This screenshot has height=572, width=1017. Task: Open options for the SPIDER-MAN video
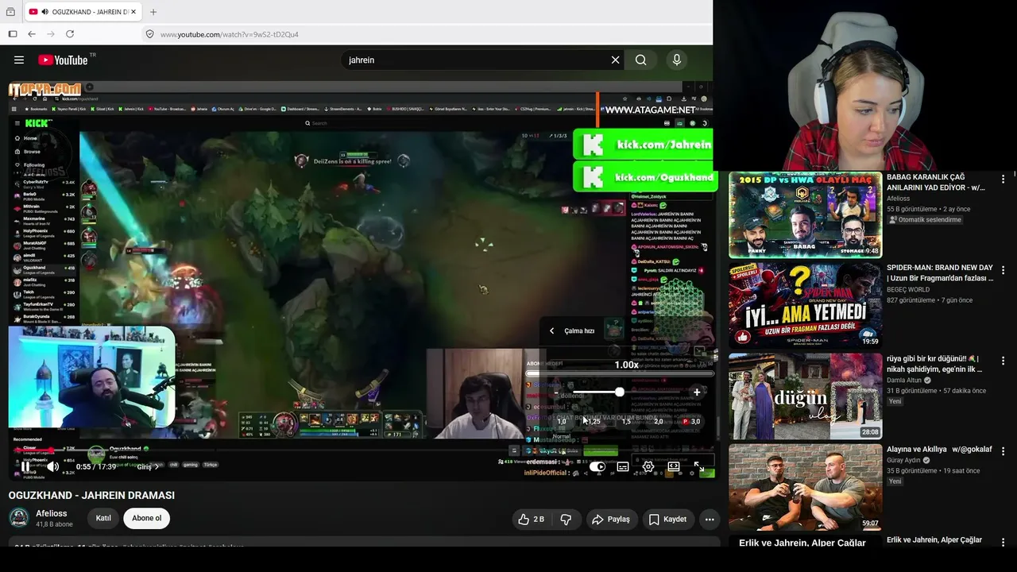1003,270
